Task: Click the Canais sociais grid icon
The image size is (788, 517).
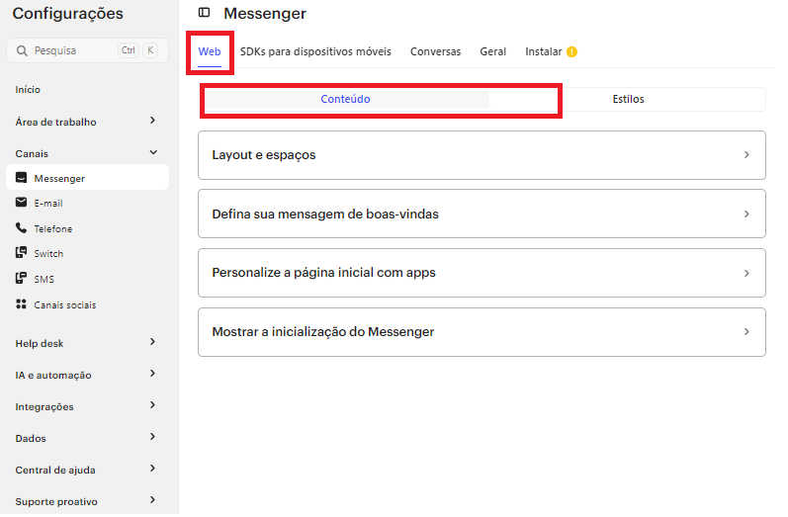Action: 22,304
